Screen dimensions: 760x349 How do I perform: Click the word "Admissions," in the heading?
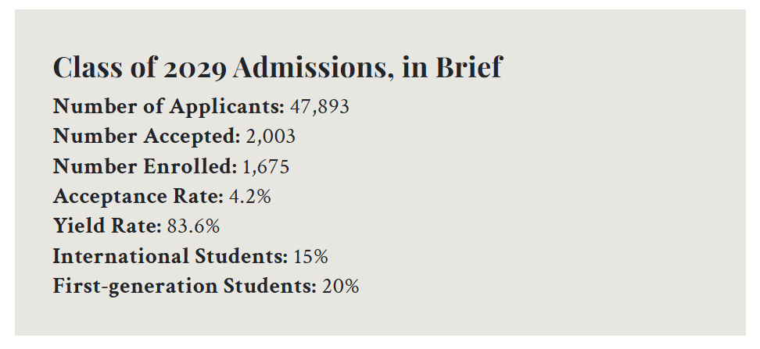[313, 68]
